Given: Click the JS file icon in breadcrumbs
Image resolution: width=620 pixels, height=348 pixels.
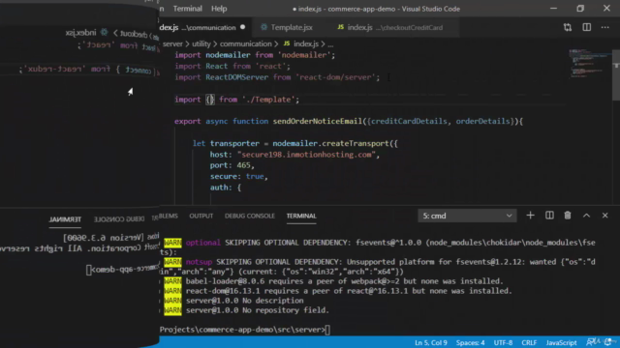Looking at the screenshot, I should coord(287,43).
